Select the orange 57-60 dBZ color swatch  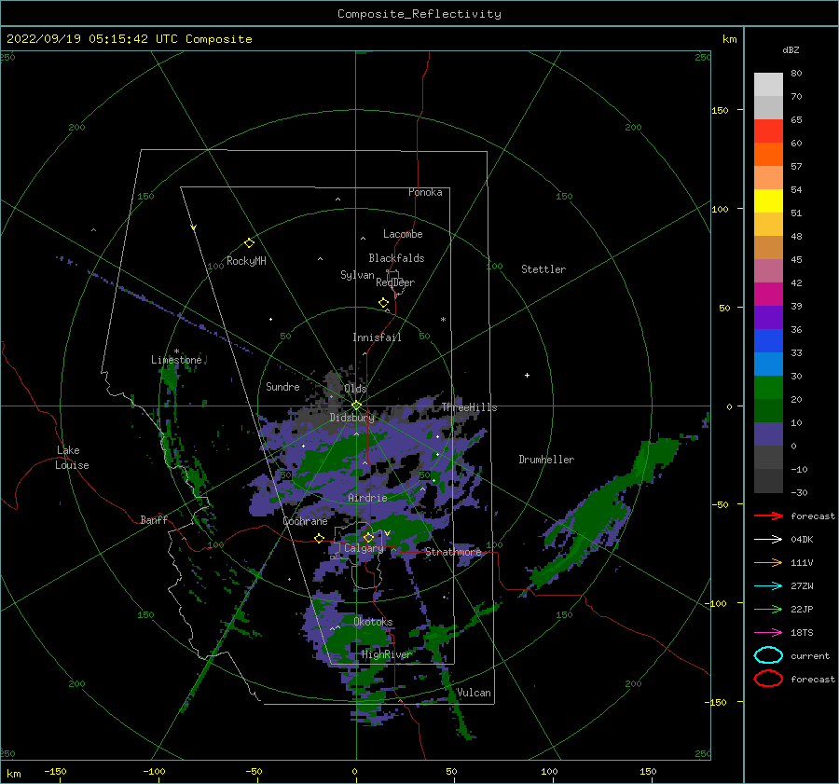coord(768,154)
